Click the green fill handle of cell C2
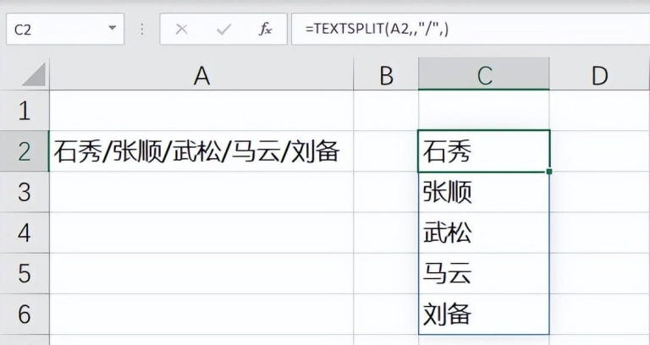This screenshot has height=345, width=650. point(549,172)
